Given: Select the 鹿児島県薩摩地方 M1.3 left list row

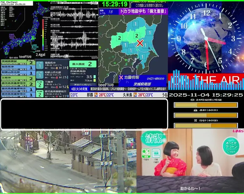Looking at the screenshot, I should 18,95.
